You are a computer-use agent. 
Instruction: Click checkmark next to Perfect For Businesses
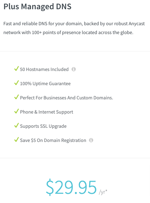[x=16, y=97]
